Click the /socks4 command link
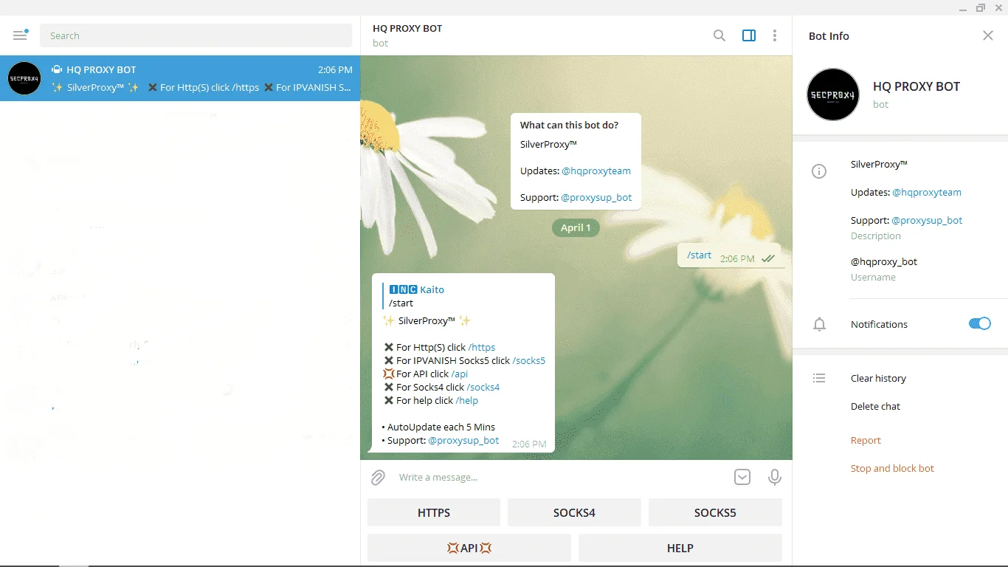 coord(483,388)
